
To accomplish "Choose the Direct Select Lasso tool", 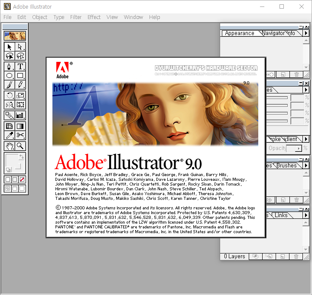I will coord(20,56).
